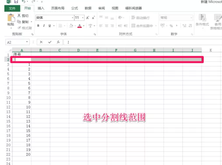
Task: Open the 宋体 font name dropdown
Action: click(x=73, y=18)
